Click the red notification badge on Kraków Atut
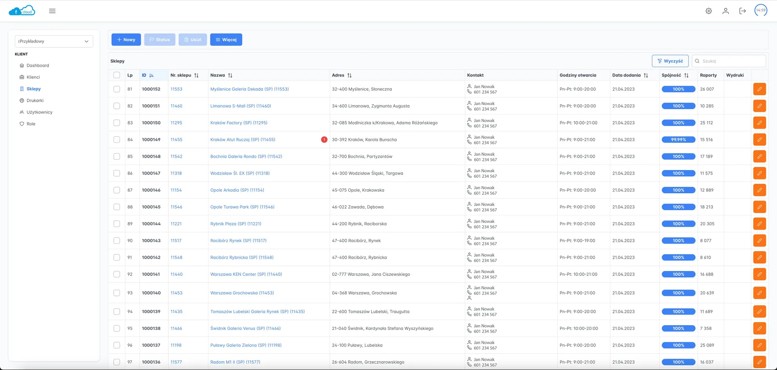Viewport: 777px width, 370px height. pyautogui.click(x=324, y=140)
